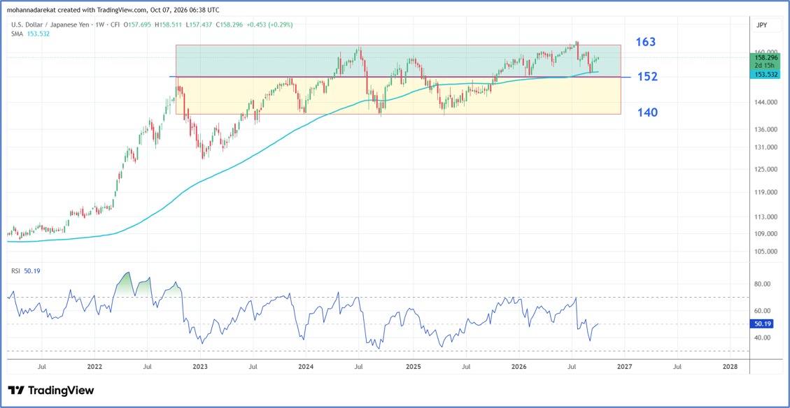Click the blue 50.19 RSI value label
This screenshot has width=790, height=408.
(x=763, y=324)
